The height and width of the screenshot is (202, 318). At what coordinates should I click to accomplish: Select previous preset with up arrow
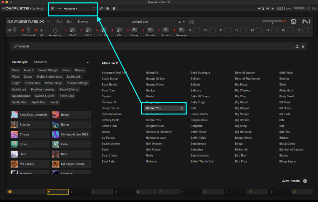[x=179, y=22]
